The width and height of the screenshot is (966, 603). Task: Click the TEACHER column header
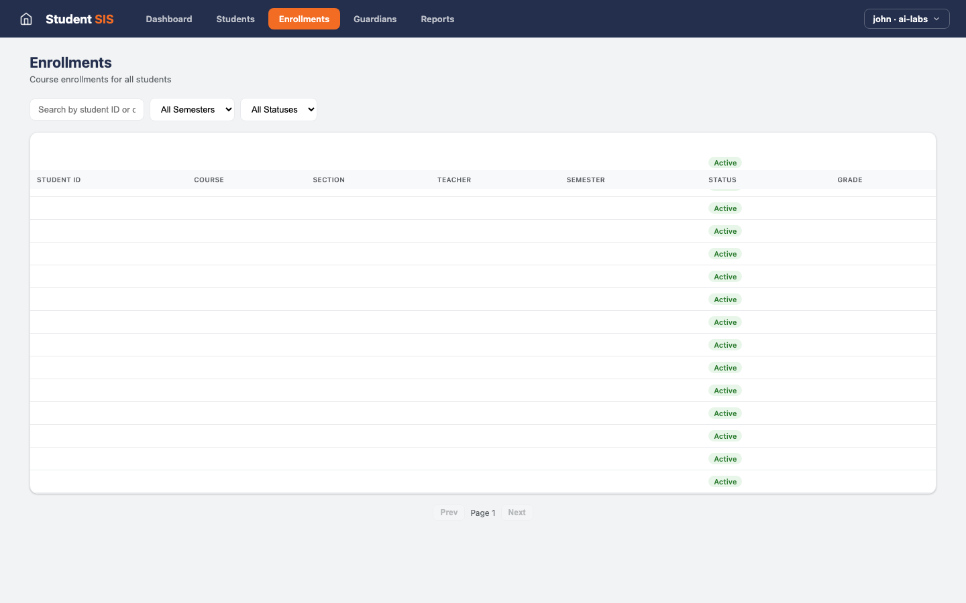454,180
